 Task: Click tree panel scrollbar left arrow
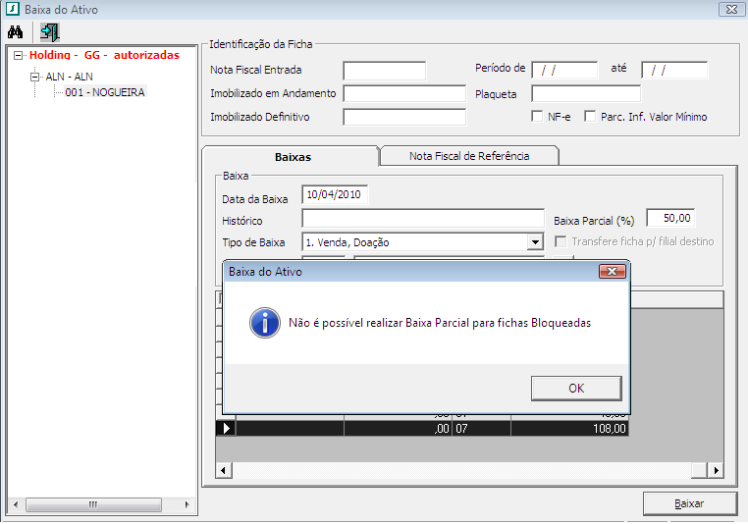click(x=17, y=504)
